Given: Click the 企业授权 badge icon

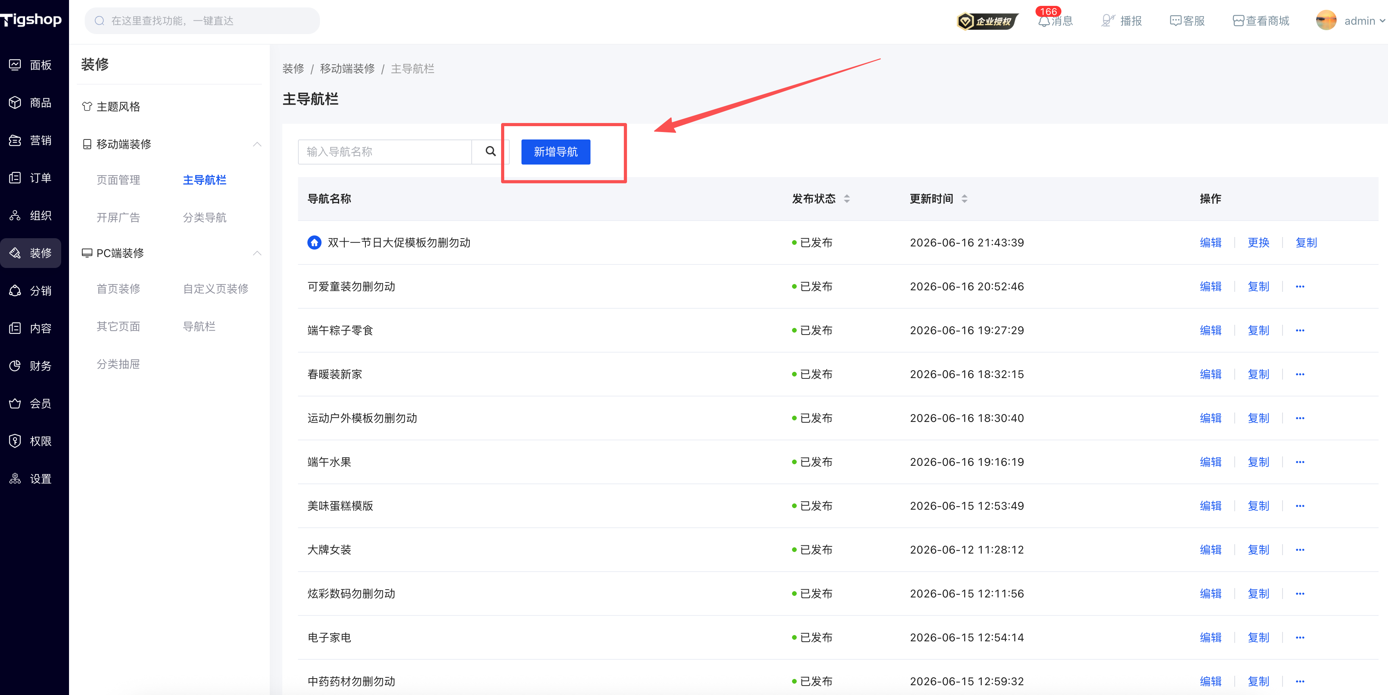Looking at the screenshot, I should pos(988,21).
